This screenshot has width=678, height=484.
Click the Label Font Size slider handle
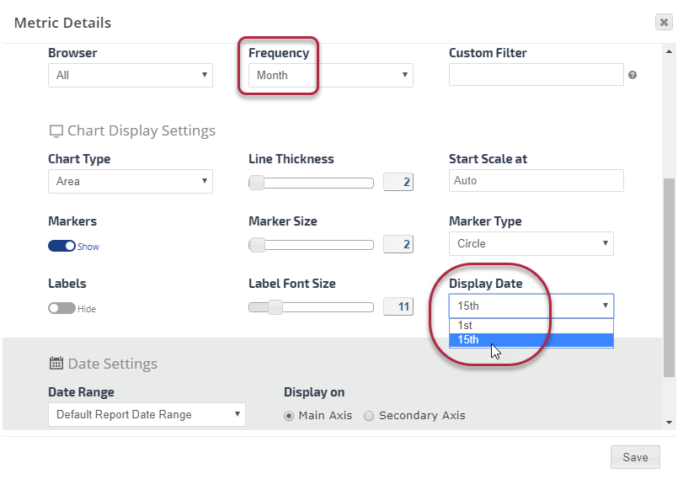tap(275, 306)
